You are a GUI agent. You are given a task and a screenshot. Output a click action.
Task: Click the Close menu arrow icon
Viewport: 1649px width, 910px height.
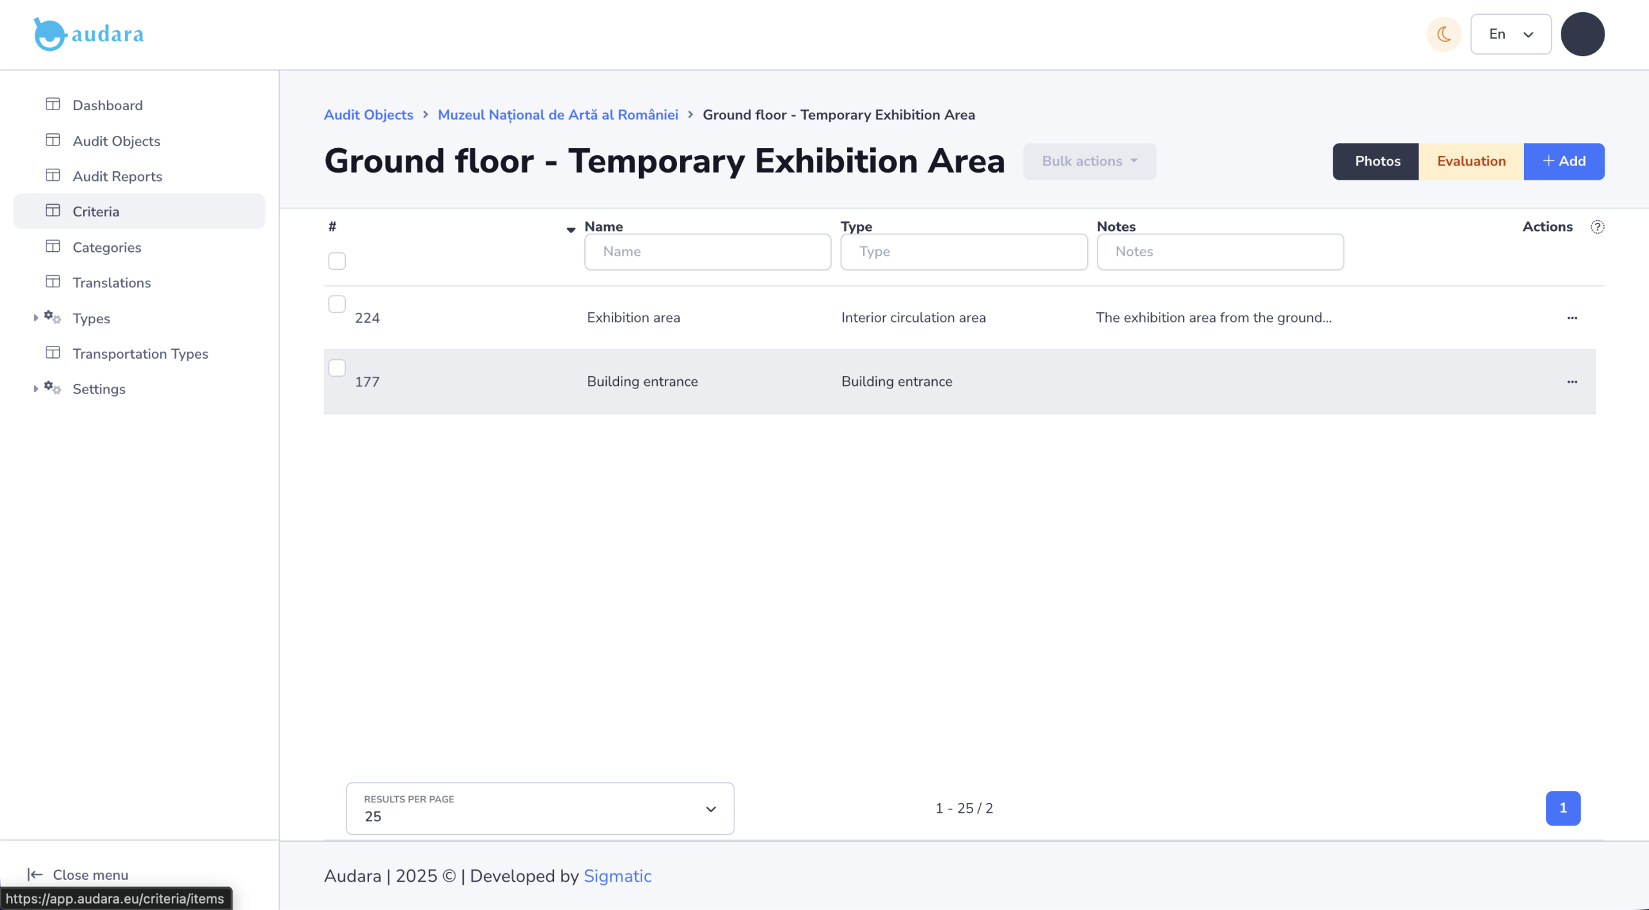pos(35,874)
